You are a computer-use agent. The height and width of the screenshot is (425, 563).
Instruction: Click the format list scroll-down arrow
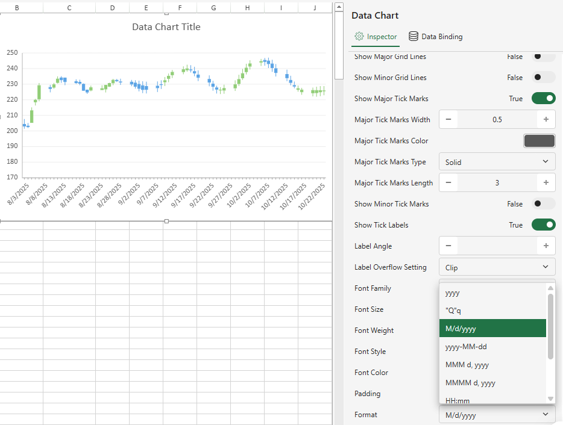(x=550, y=399)
